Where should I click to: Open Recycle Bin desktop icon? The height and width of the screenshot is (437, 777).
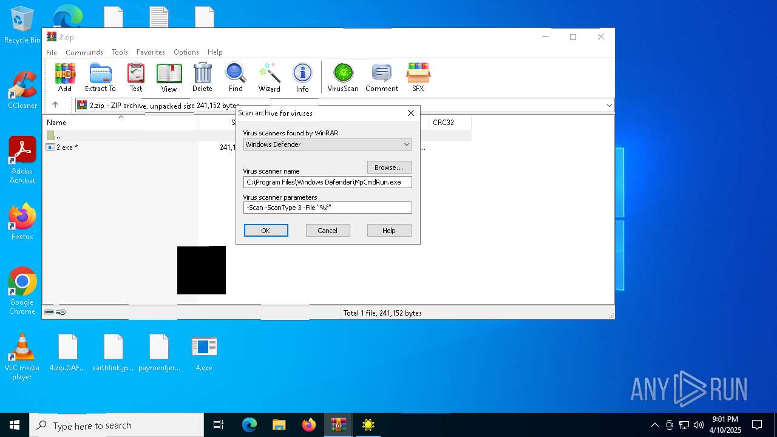click(22, 25)
